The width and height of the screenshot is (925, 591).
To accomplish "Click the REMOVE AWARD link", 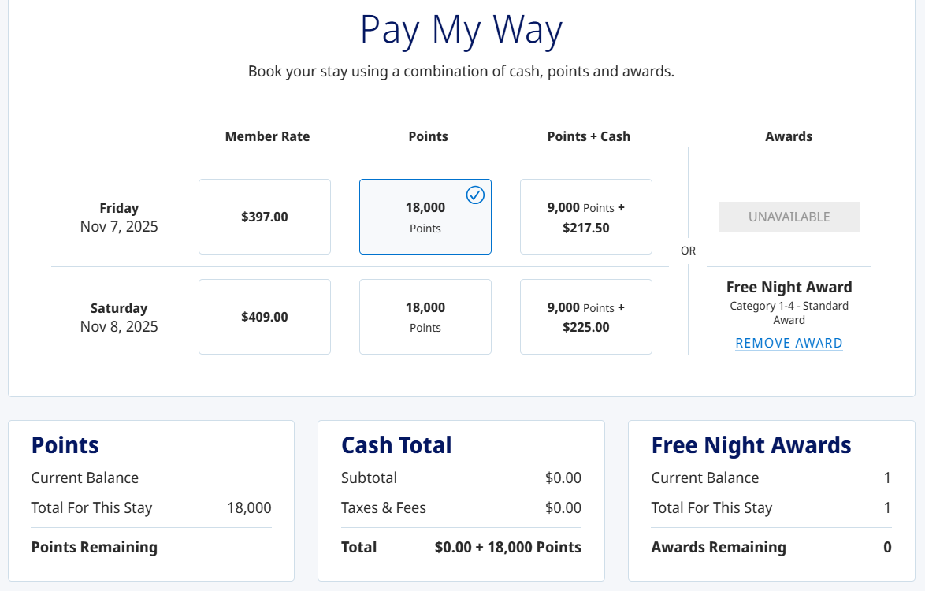I will click(x=789, y=343).
